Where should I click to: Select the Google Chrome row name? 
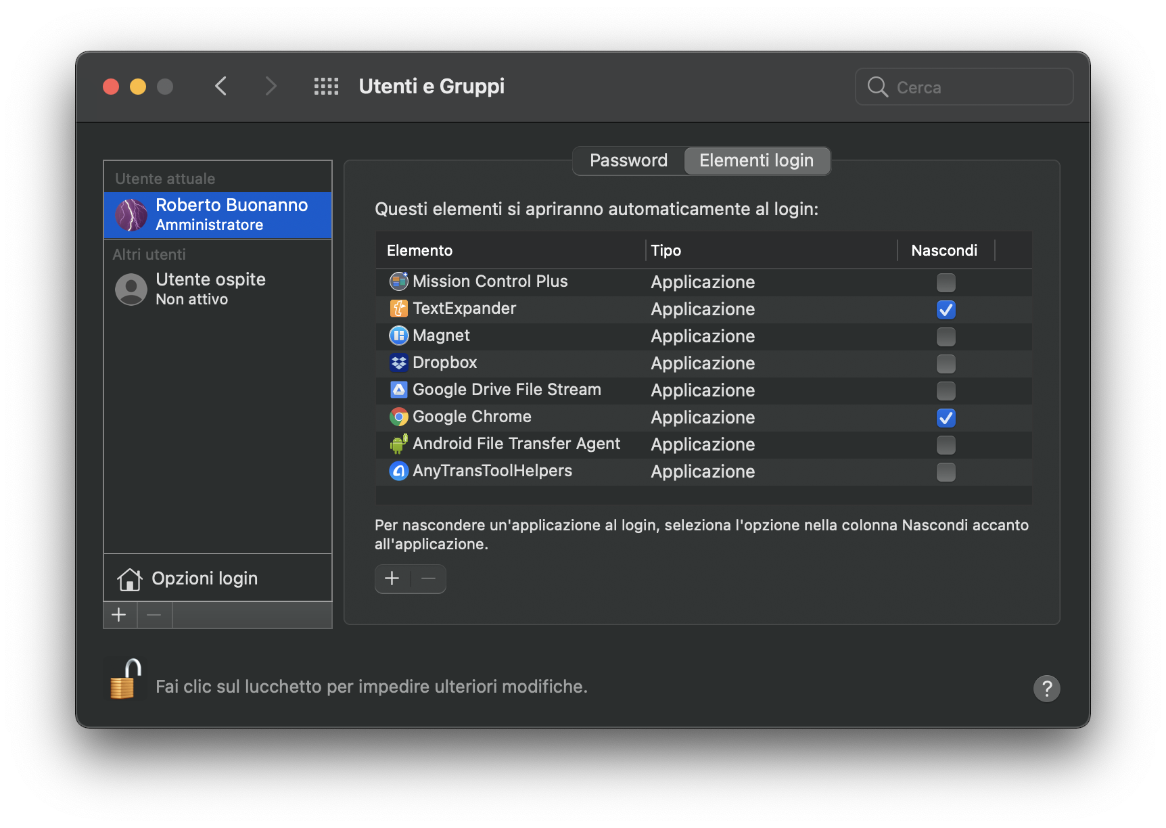pyautogui.click(x=472, y=417)
